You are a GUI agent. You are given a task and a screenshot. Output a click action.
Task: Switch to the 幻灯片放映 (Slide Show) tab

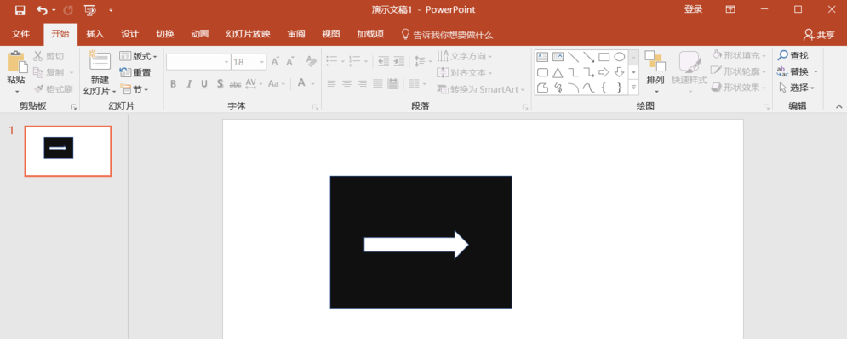pos(248,34)
